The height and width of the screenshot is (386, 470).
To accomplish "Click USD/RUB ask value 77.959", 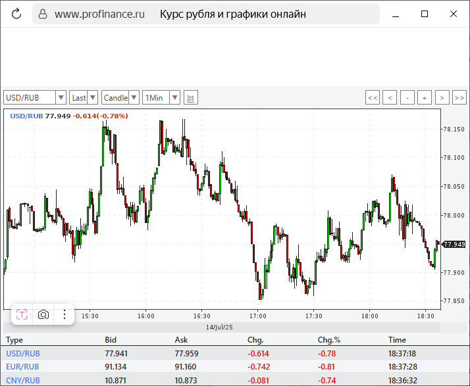I will pyautogui.click(x=186, y=353).
